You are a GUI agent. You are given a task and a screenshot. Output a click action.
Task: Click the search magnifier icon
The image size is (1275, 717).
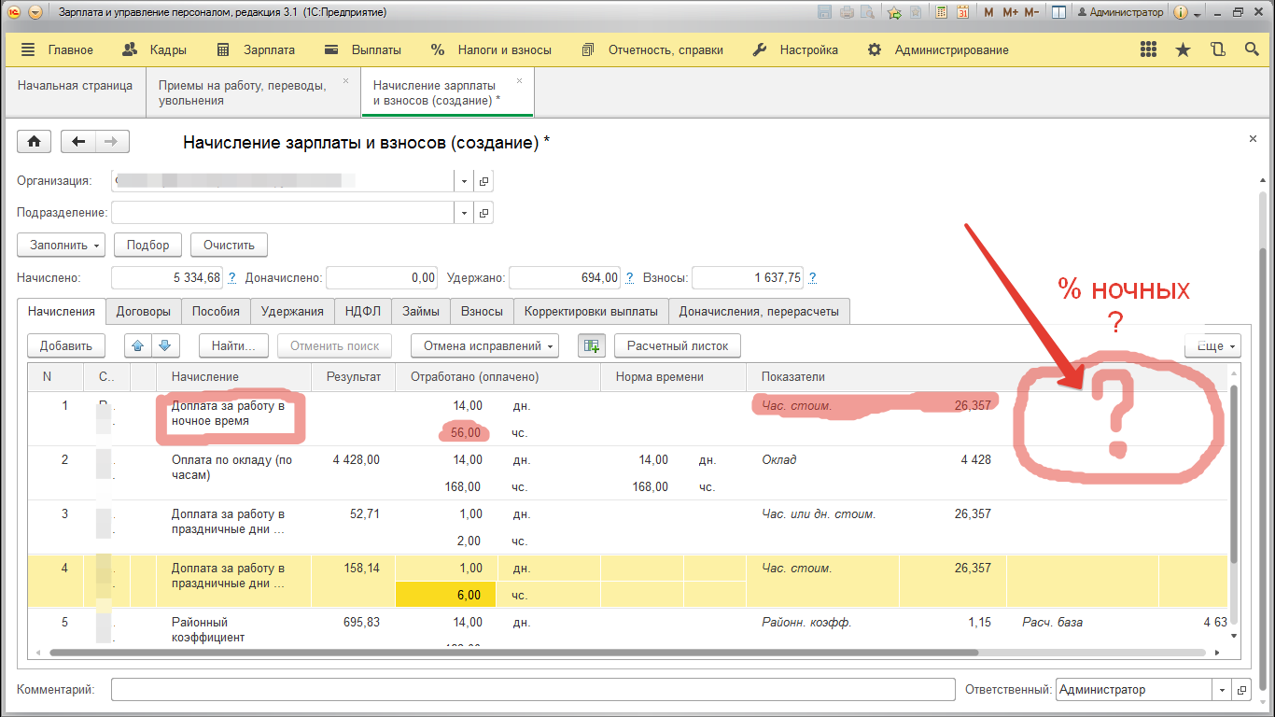tap(1252, 50)
